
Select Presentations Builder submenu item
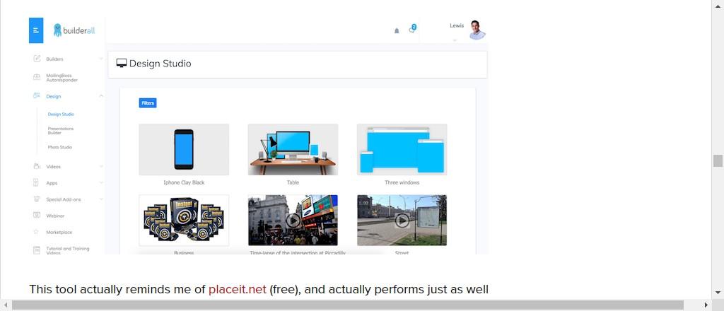pos(61,131)
